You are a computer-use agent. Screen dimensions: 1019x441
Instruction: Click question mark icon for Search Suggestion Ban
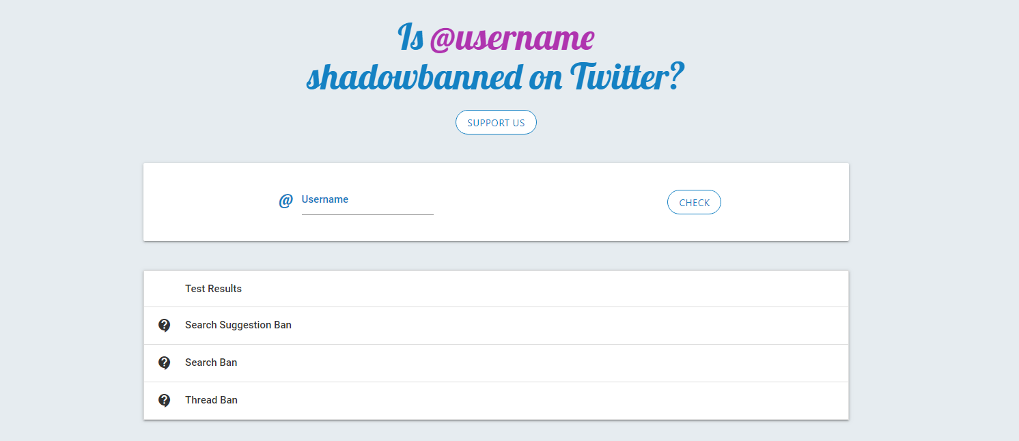click(x=164, y=325)
